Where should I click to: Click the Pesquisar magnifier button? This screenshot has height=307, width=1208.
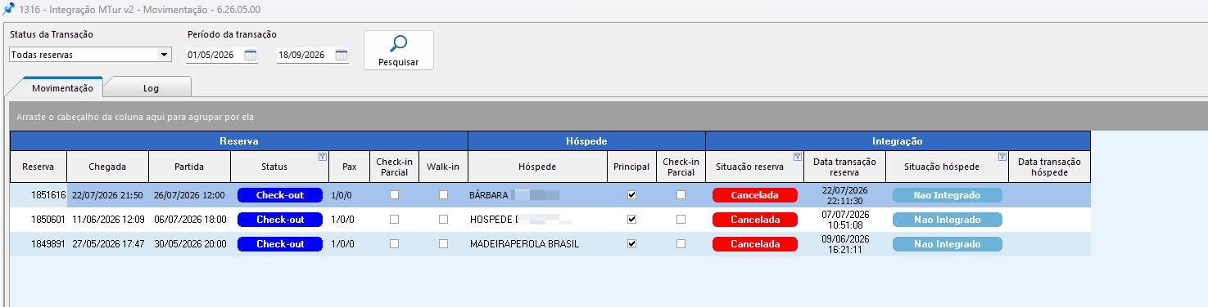(398, 51)
